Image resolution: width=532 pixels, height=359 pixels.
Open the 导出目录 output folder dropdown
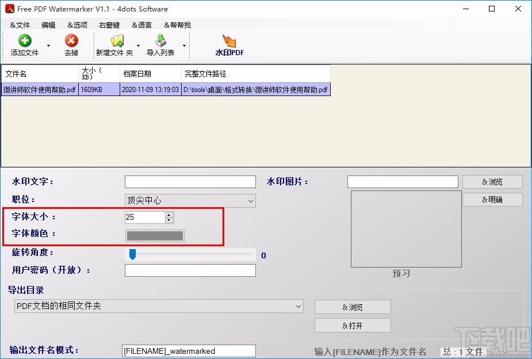point(159,306)
